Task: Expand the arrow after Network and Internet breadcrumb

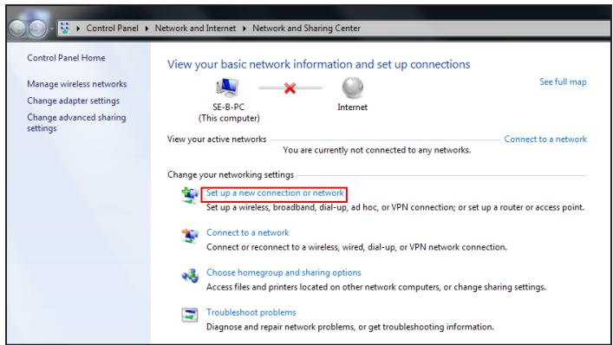Action: tap(245, 29)
